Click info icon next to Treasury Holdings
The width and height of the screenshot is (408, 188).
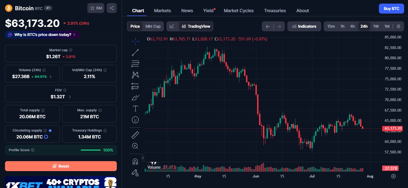point(105,130)
